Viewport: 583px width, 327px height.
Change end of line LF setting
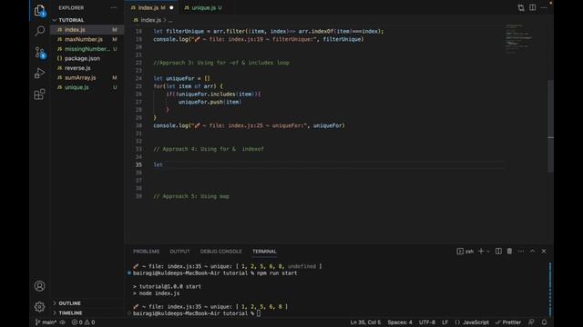445,322
